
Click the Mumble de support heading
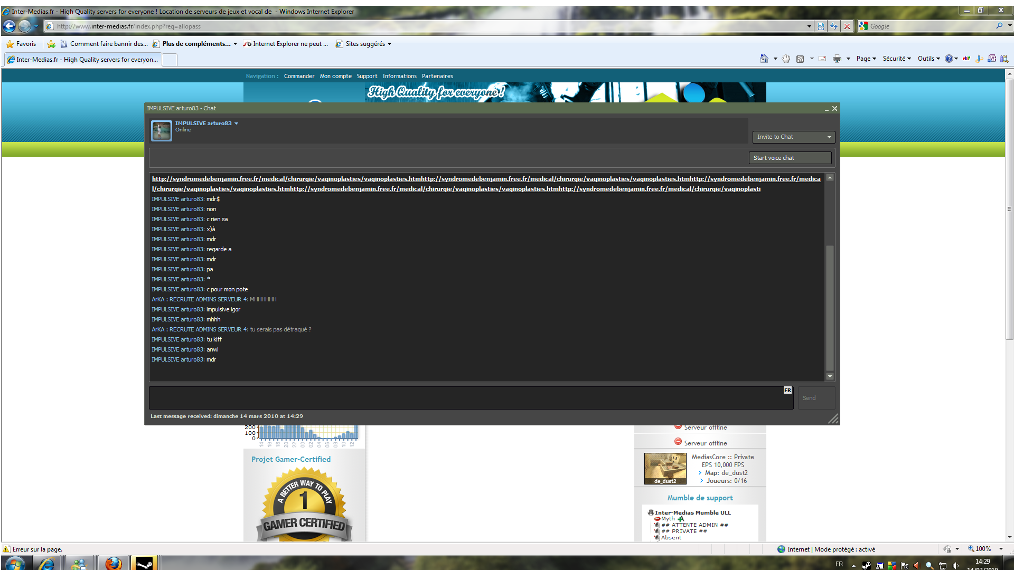click(700, 498)
